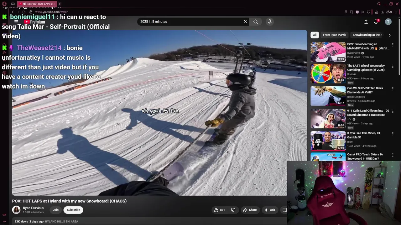Show more filter chips with right chevron
401x225 pixels.
pyautogui.click(x=389, y=35)
